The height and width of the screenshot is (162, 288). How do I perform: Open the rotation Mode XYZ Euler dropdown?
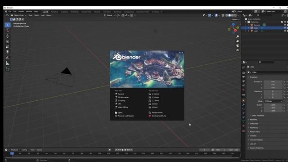click(x=273, y=101)
